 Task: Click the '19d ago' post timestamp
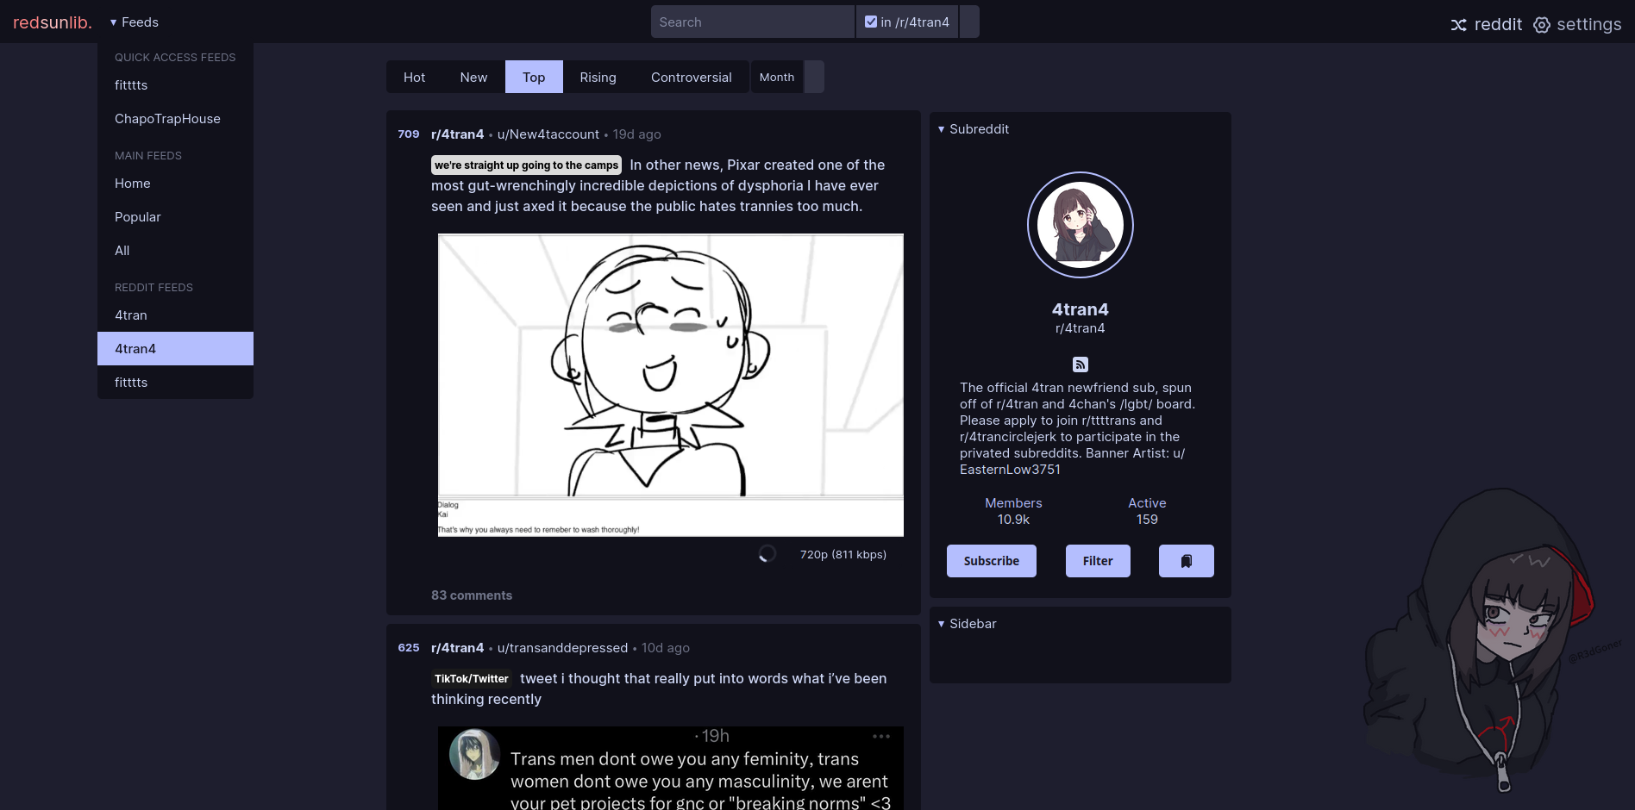tap(636, 134)
